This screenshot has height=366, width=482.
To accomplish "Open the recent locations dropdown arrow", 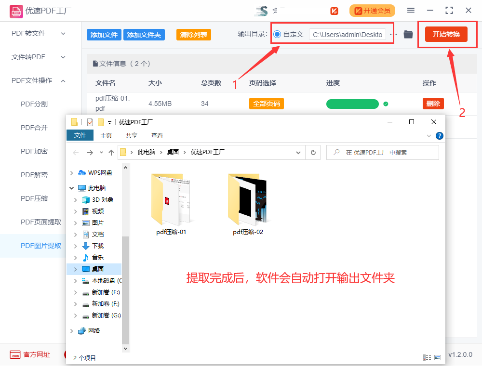I will (101, 153).
